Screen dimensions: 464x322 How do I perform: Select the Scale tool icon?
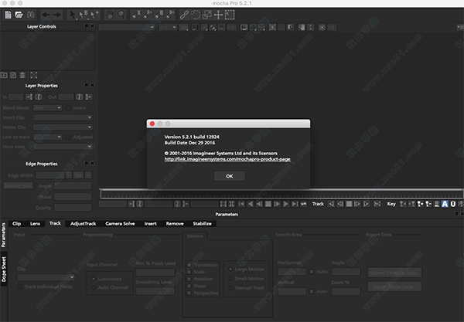[x=206, y=15]
